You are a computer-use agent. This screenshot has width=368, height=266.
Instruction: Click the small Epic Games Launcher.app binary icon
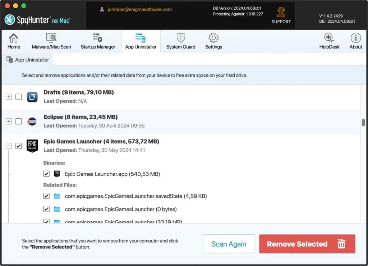57,174
